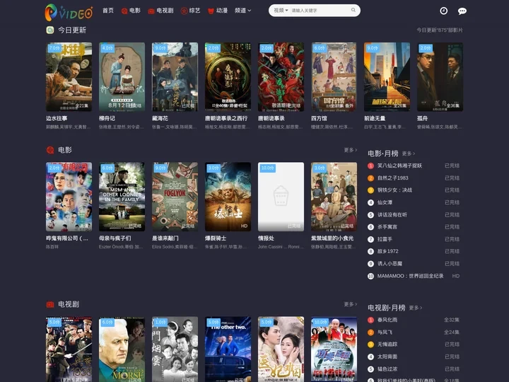The height and width of the screenshot is (382, 509).
Task: Open the messages speech bubble icon
Action: tap(462, 11)
